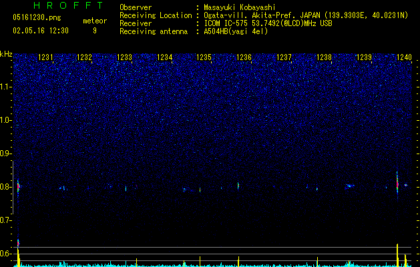The width and height of the screenshot is (420, 267).
Task: Select the meteor count value 9
Action: pyautogui.click(x=95, y=31)
